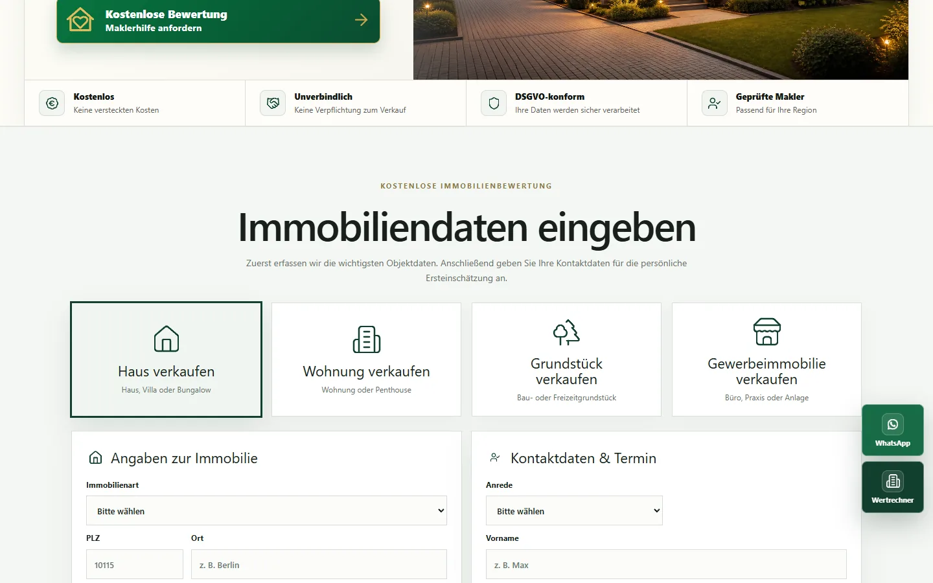Open the Immobilienart dropdown
The height and width of the screenshot is (583, 933).
tap(266, 510)
